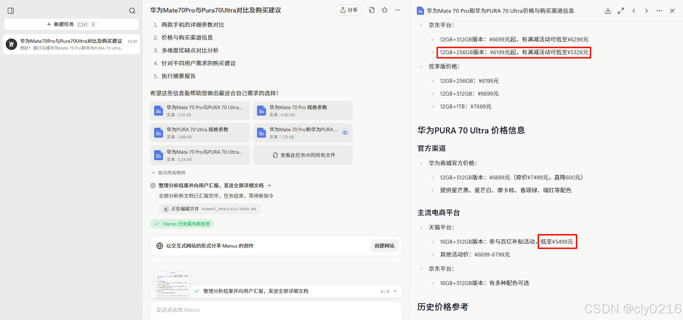Open 华为PURA 70 Ultra 规格参数 file card
Screen dimensions: 683x320
tap(200, 133)
